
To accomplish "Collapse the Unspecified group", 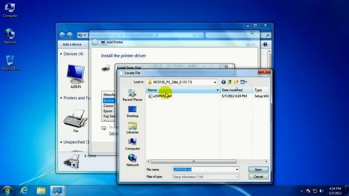I will coord(61,142).
